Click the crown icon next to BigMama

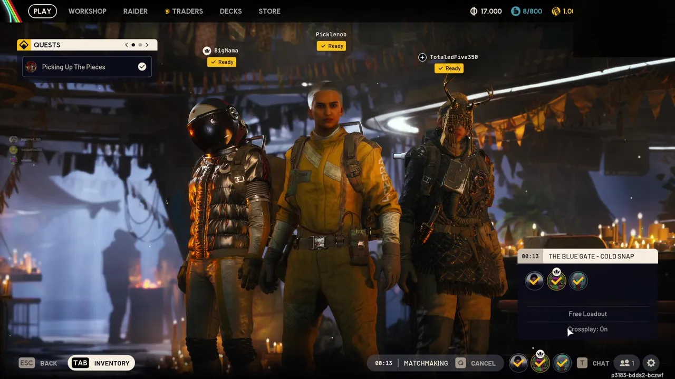(207, 51)
